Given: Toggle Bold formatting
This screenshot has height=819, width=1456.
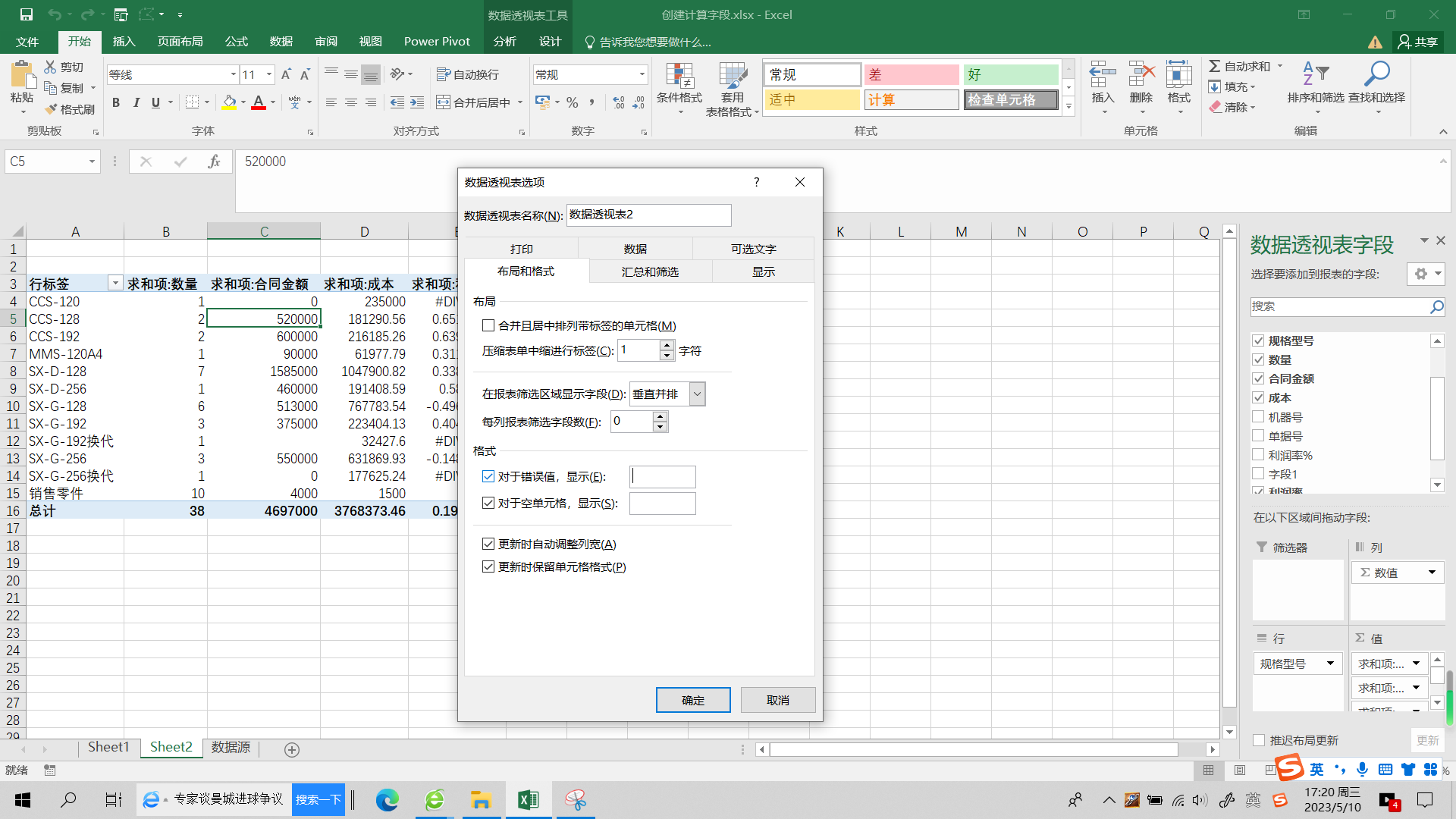Looking at the screenshot, I should click(116, 102).
